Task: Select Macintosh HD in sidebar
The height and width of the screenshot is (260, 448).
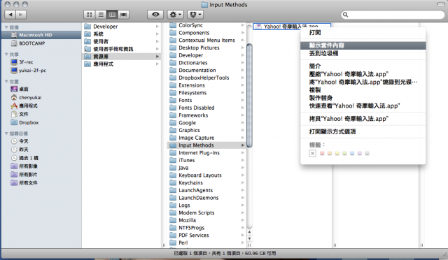Action: click(x=41, y=35)
